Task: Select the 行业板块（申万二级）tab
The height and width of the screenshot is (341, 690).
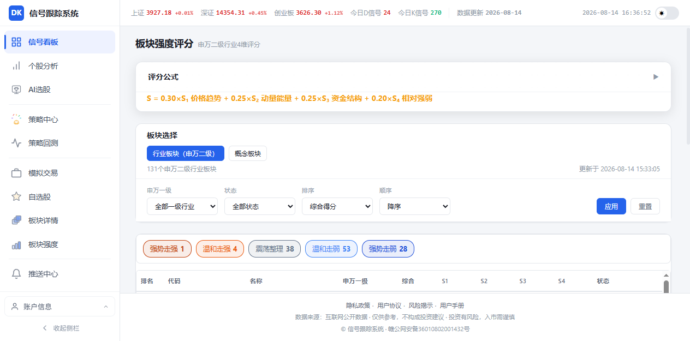Action: point(186,153)
